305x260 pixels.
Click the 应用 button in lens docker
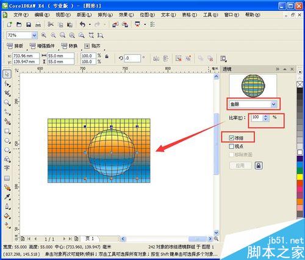click(240, 165)
